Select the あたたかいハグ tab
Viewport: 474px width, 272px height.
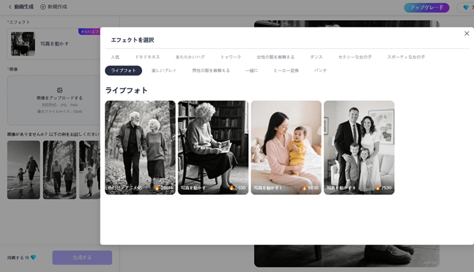tap(190, 57)
